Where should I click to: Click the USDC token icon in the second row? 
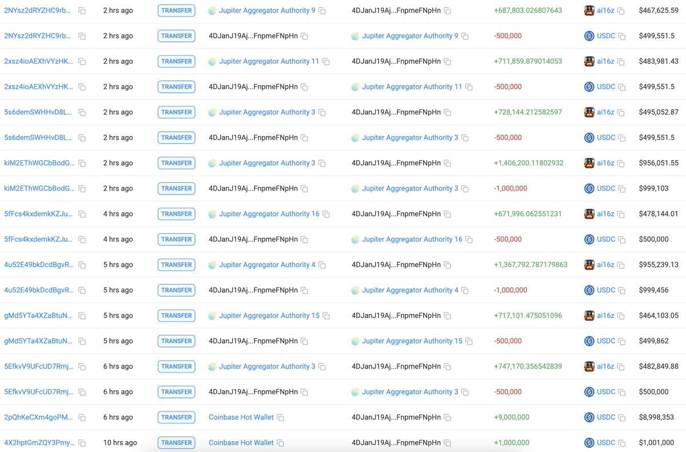(x=590, y=35)
